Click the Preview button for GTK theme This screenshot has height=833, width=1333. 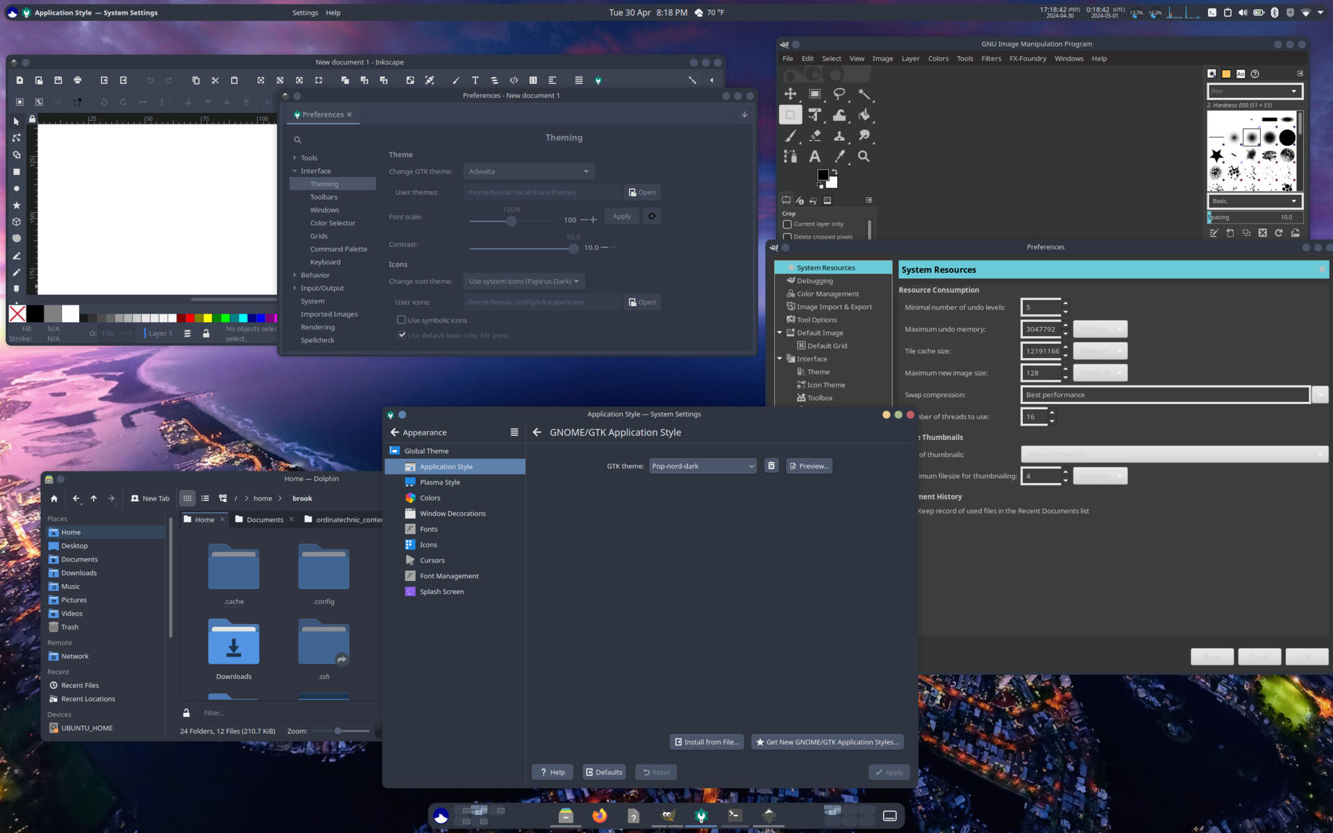point(809,466)
